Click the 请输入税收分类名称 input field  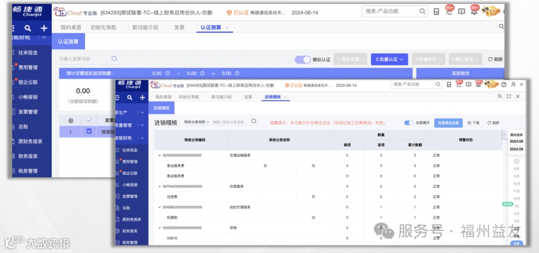tap(231, 122)
